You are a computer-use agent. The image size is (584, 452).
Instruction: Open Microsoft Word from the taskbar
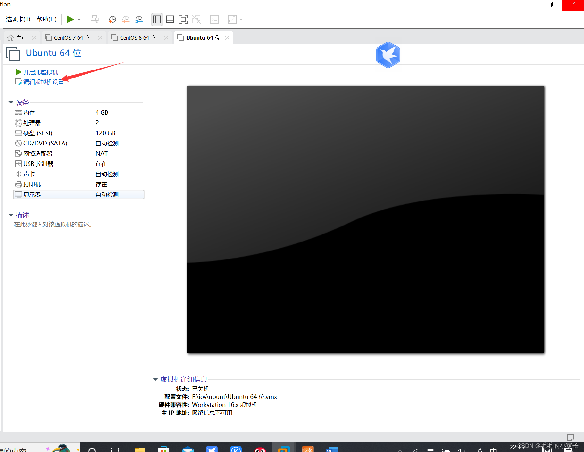coord(332,449)
